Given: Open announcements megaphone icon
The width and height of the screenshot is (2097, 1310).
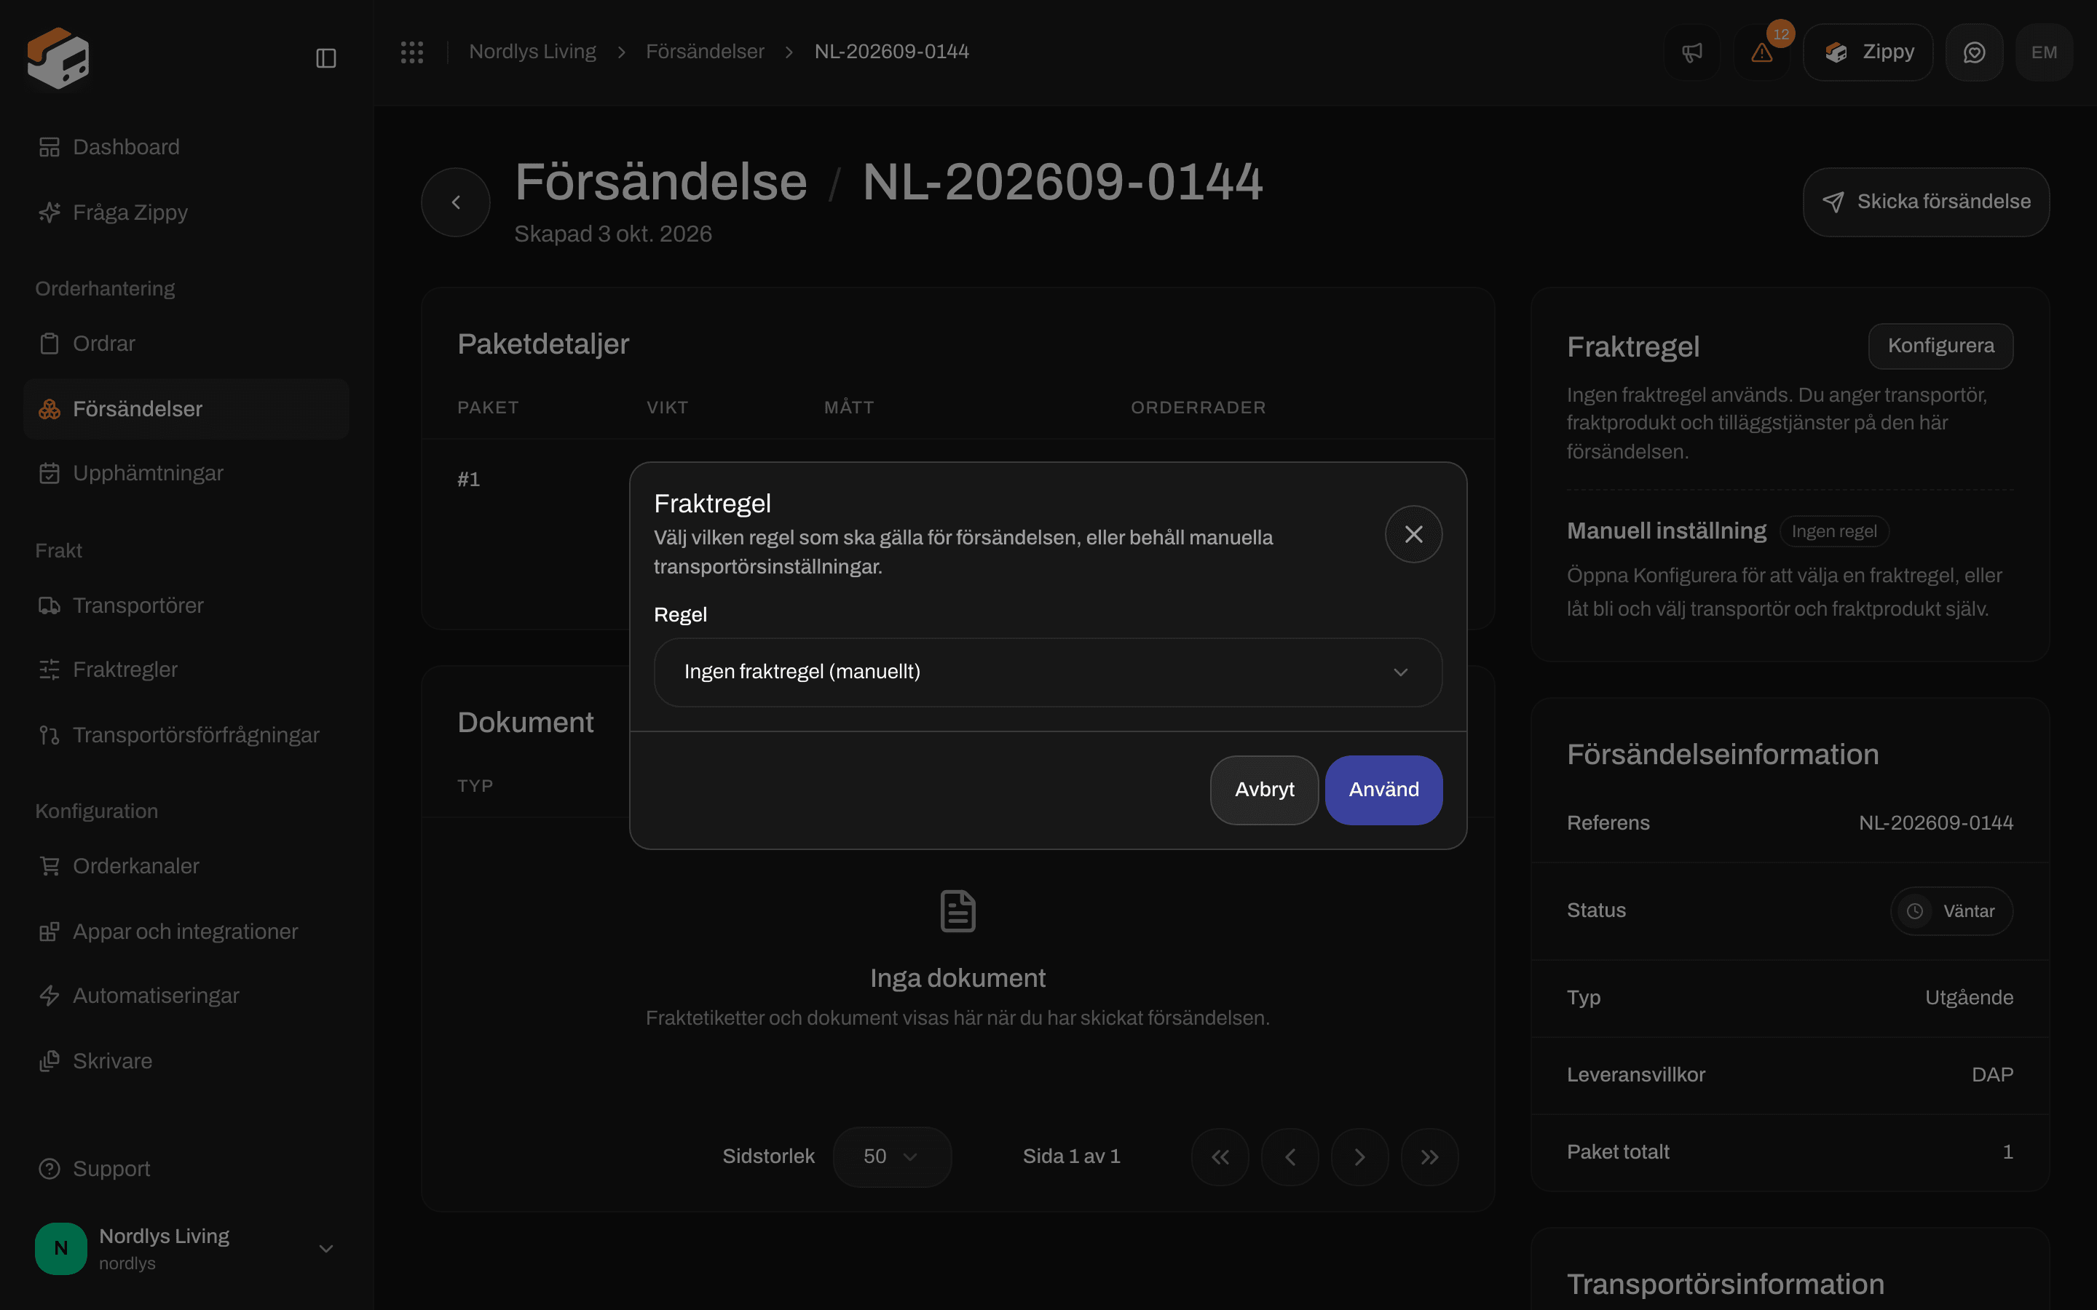Looking at the screenshot, I should [1691, 53].
